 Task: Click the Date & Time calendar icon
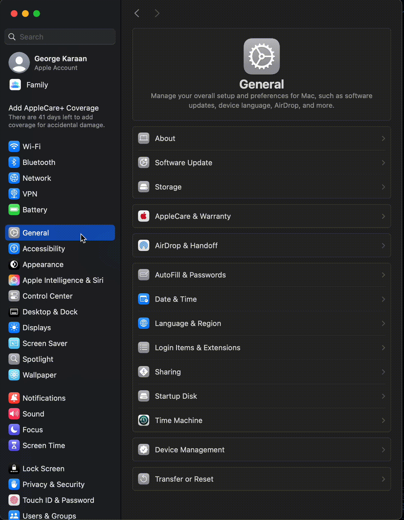click(x=144, y=299)
